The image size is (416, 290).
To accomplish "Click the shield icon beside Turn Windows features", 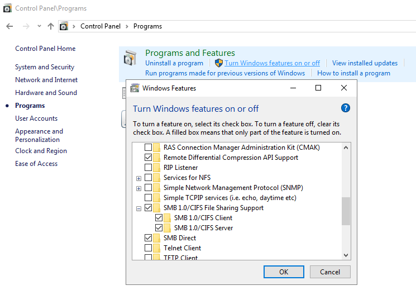I will 219,63.
